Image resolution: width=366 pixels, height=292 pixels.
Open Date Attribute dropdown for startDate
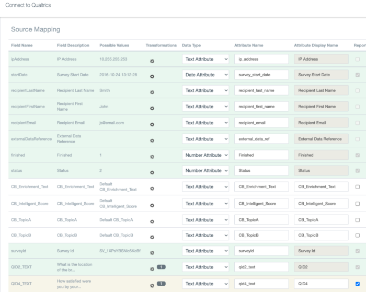205,75
